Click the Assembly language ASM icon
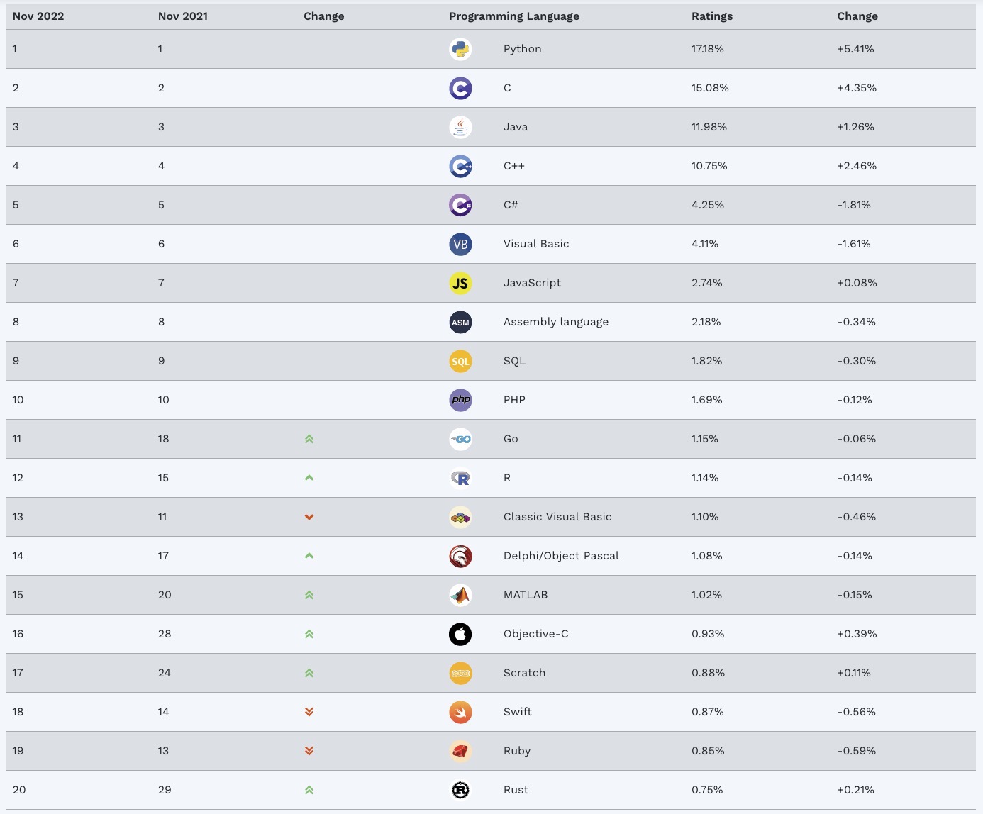The height and width of the screenshot is (814, 983). click(460, 322)
